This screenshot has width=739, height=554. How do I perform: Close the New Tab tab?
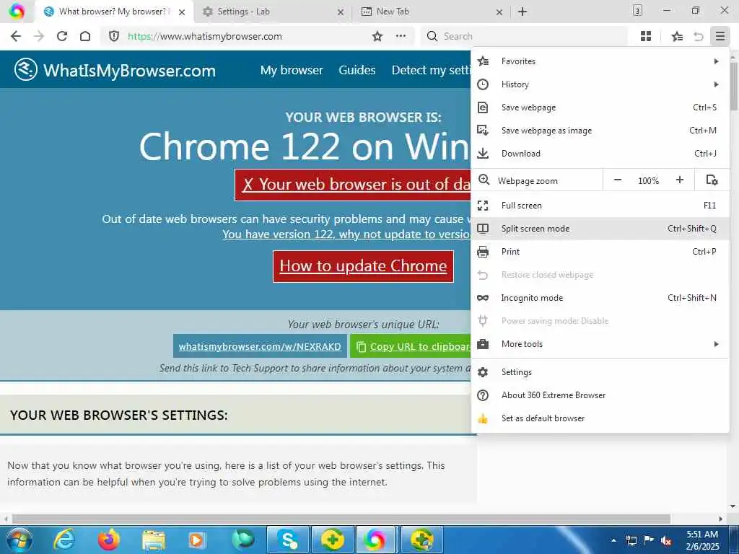pyautogui.click(x=499, y=12)
